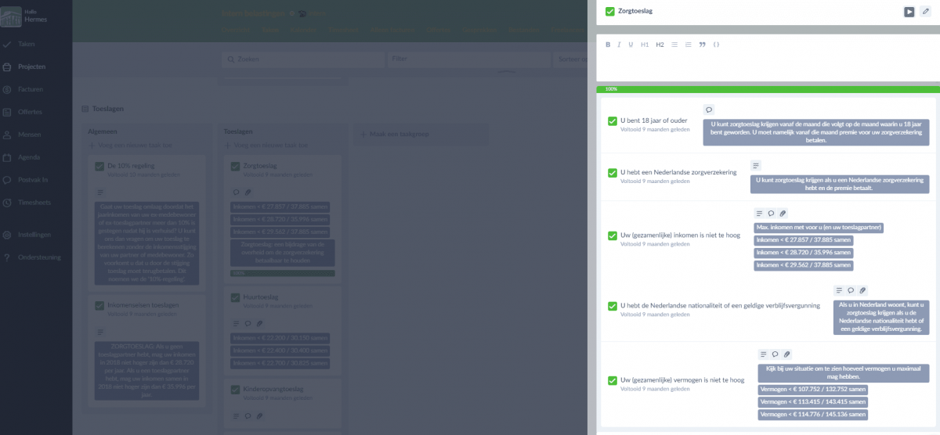Viewport: 940px width, 435px height.
Task: Open comment icon on the vermogen subtask
Action: (775, 354)
